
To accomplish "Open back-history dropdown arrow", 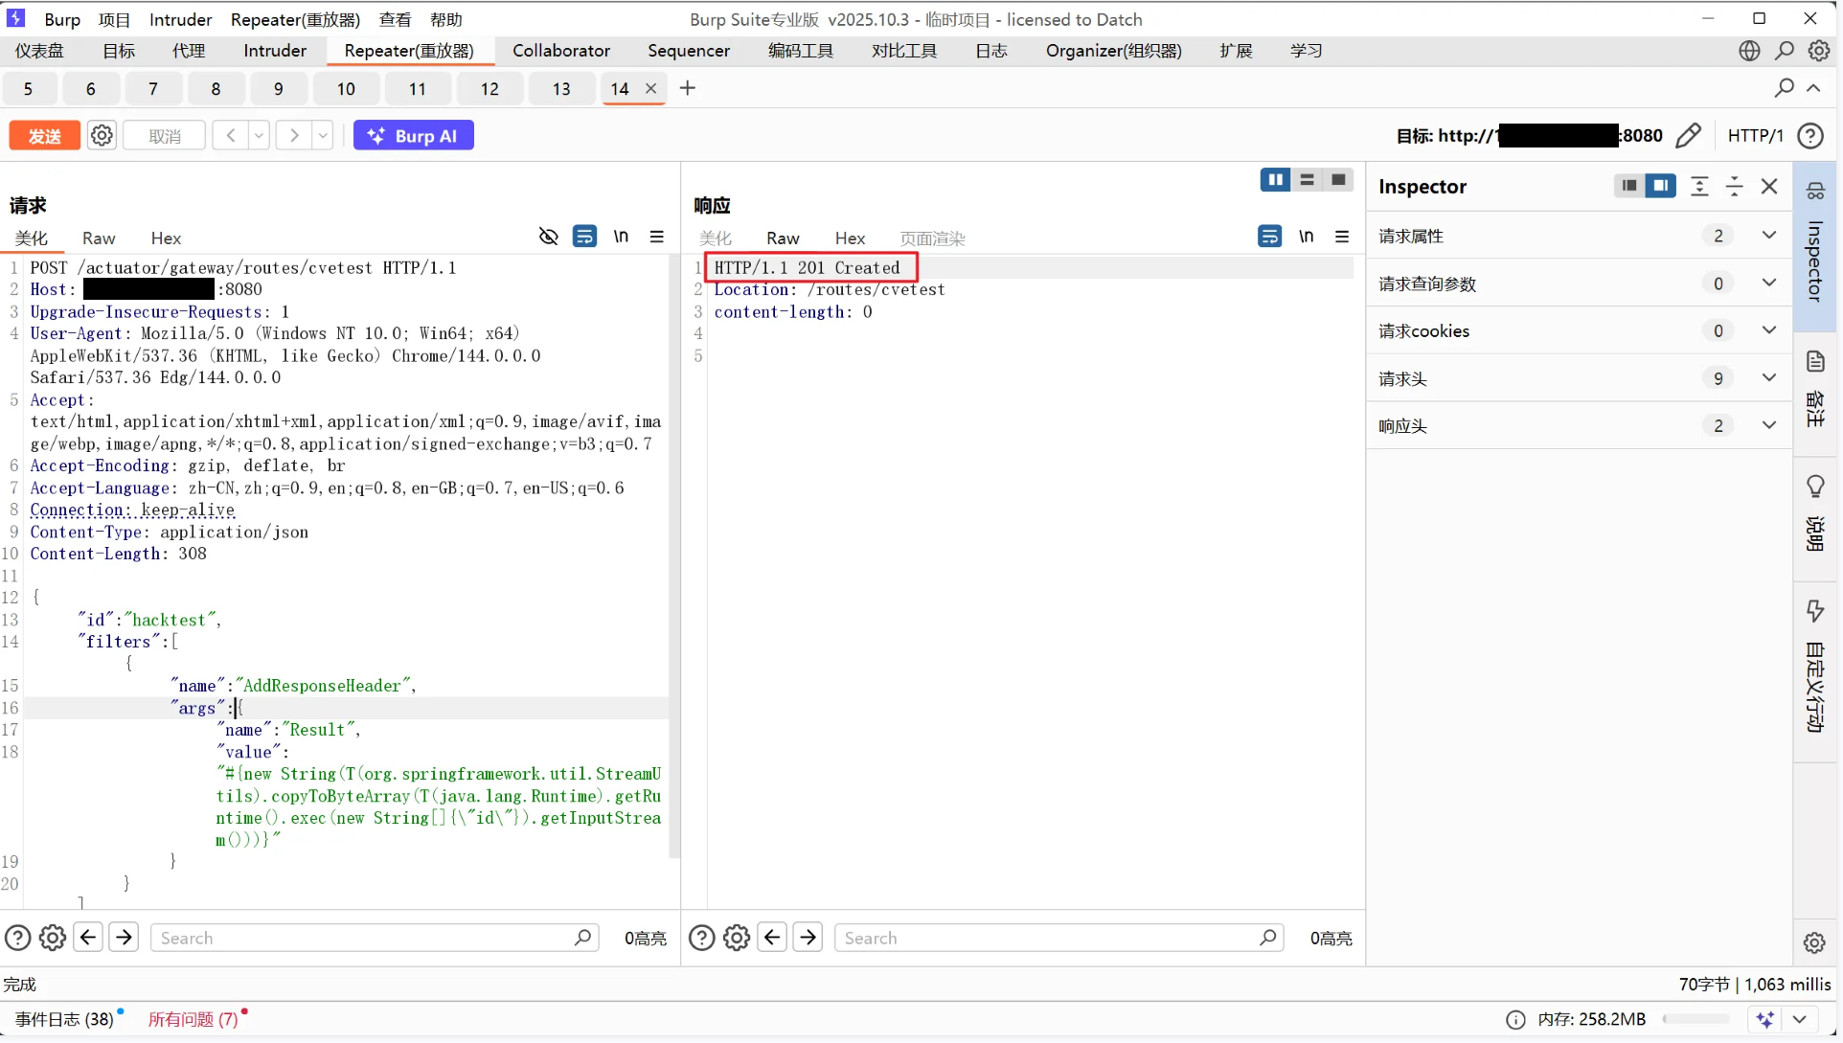I will (x=259, y=136).
